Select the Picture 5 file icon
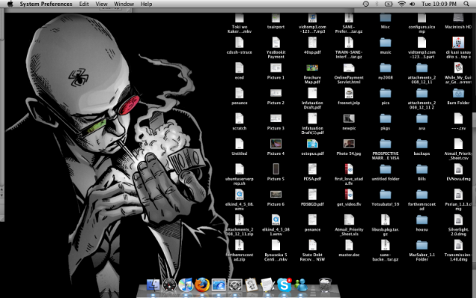Viewport: 476px width, 298px height. click(x=276, y=169)
